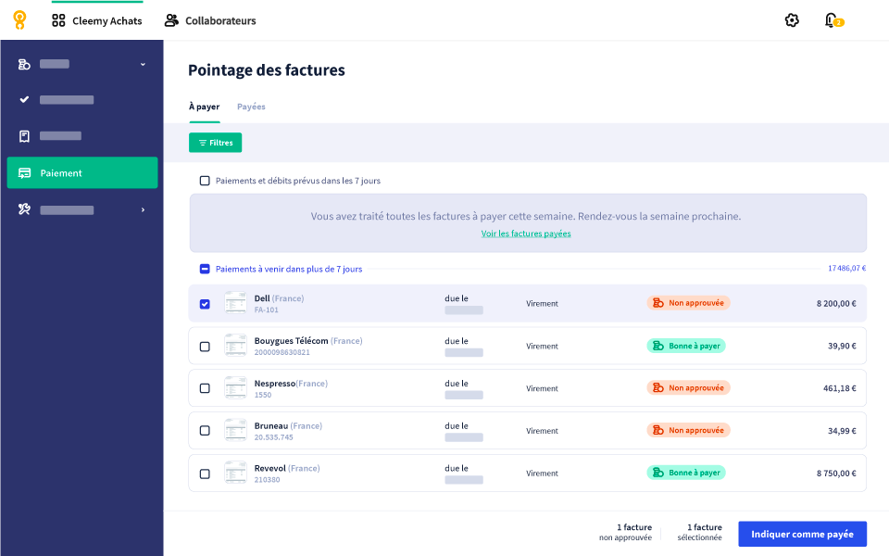
Task: Toggle 'Paiements à venir dans plus de 7 jours' checkbox
Action: pyautogui.click(x=205, y=269)
